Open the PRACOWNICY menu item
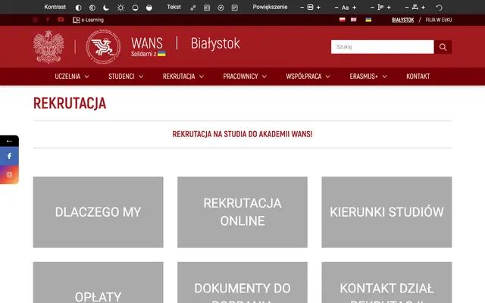This screenshot has height=303, width=485. coord(240,77)
